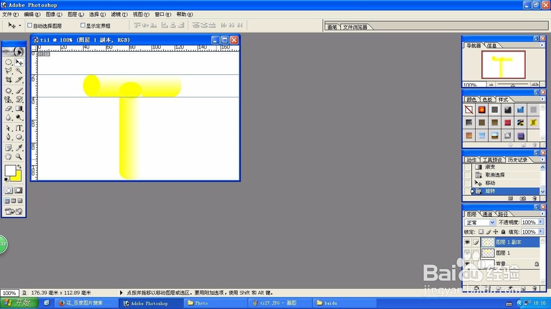This screenshot has height=309, width=551.
Task: Open the 滤镜 menu
Action: pos(119,14)
